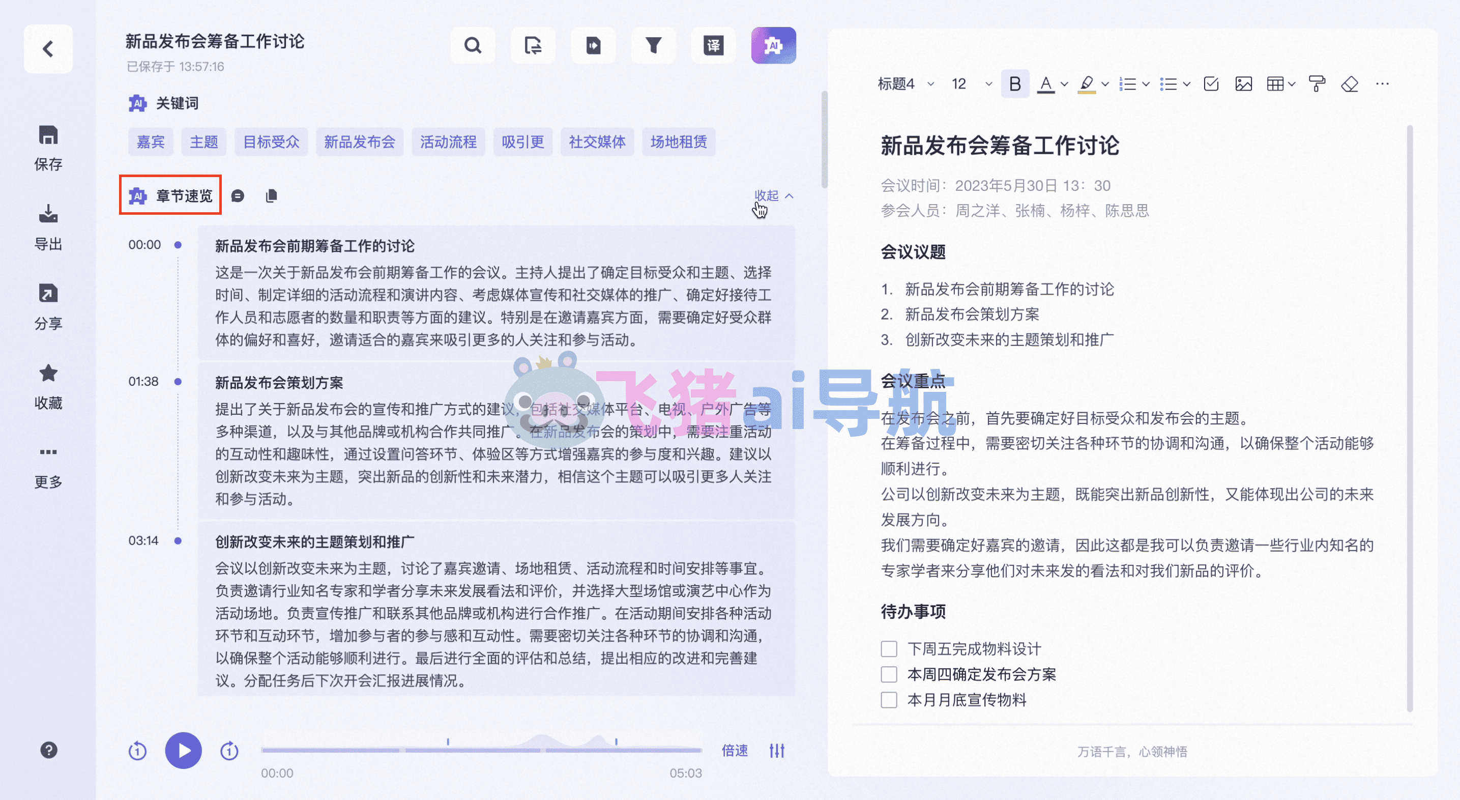Expand the table insert dropdown
Viewport: 1460px width, 800px height.
[x=1292, y=84]
